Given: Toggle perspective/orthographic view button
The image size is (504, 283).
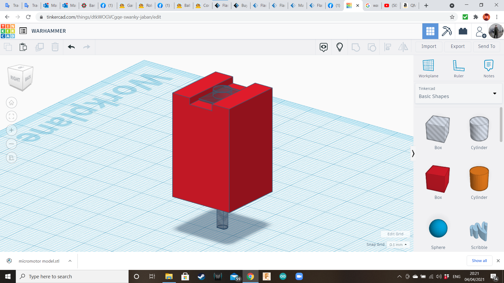Looking at the screenshot, I should (x=12, y=158).
